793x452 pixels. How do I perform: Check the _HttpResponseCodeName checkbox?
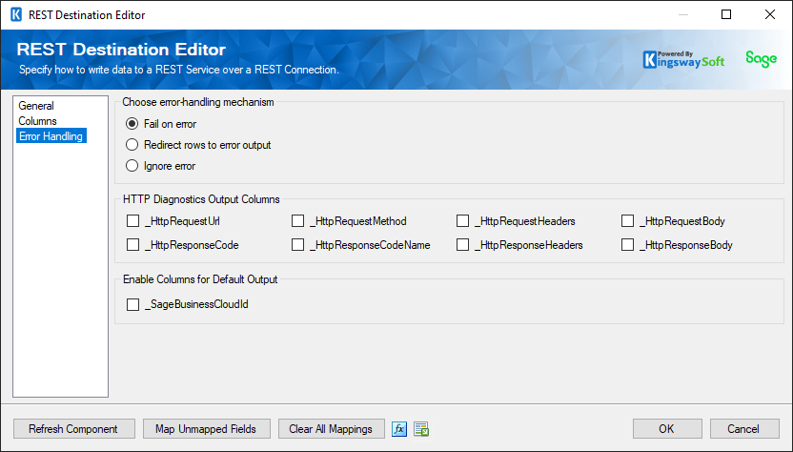[298, 245]
